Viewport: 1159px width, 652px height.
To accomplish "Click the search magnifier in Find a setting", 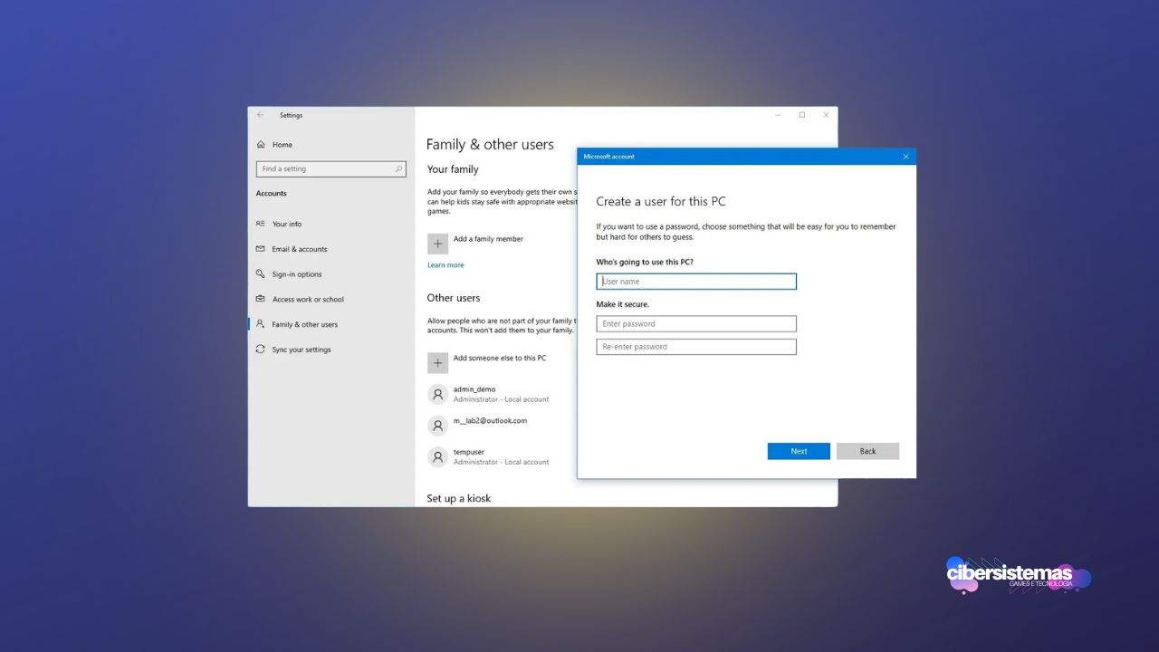I will (398, 169).
